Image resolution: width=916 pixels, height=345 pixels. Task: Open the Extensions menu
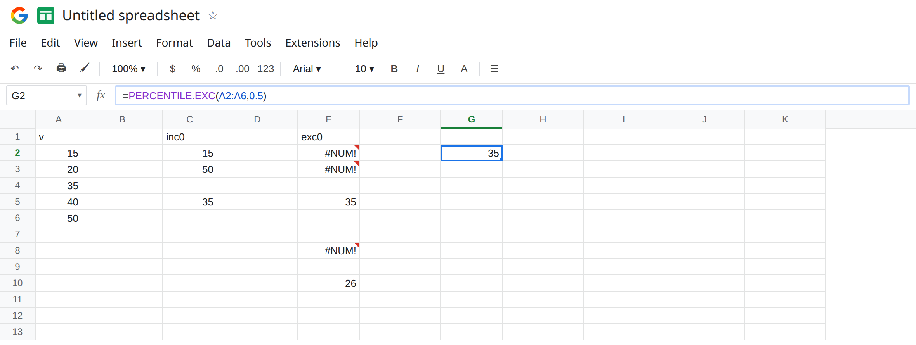click(x=312, y=43)
